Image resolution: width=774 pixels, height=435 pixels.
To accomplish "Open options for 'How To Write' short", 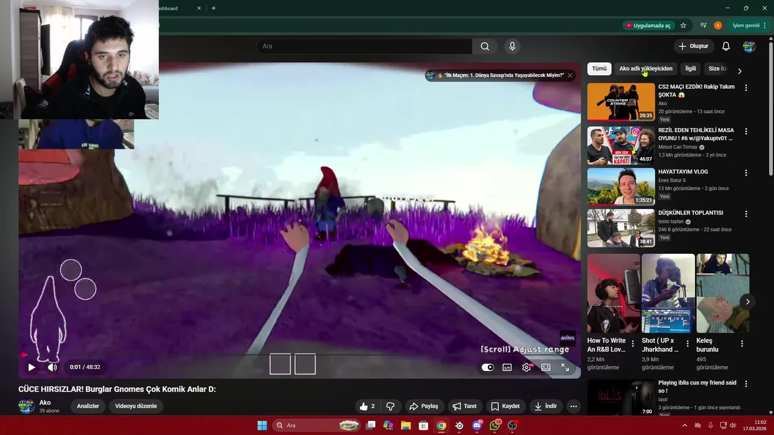I will coord(633,343).
